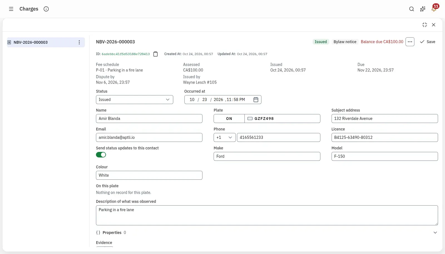Focus the Plate number field GZFZ498
The image size is (445, 254).
click(x=282, y=119)
